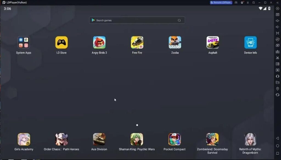Open the video recorder icon in the sidebar
281x160 pixels.
tap(277, 64)
